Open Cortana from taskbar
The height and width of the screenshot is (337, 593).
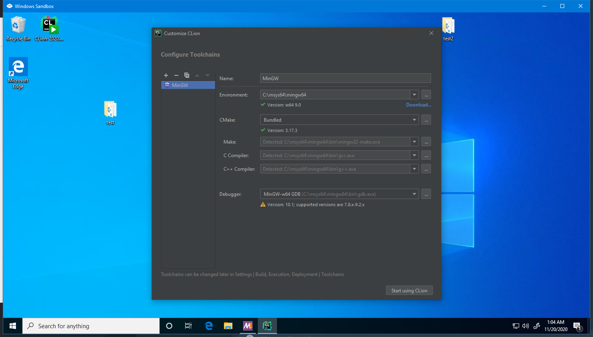click(169, 326)
